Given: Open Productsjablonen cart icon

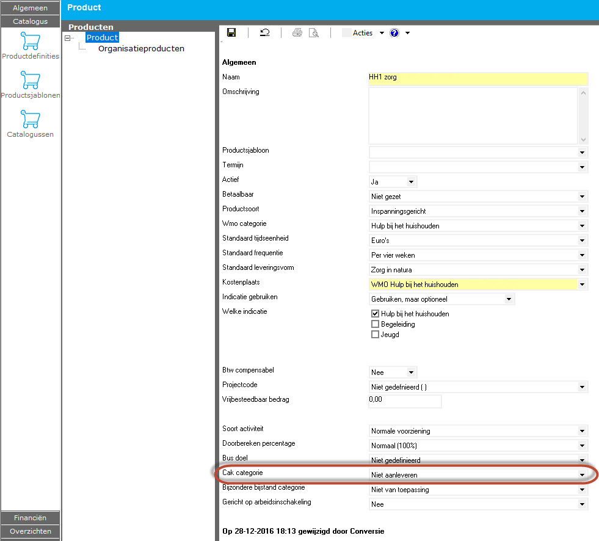Looking at the screenshot, I should [x=31, y=81].
